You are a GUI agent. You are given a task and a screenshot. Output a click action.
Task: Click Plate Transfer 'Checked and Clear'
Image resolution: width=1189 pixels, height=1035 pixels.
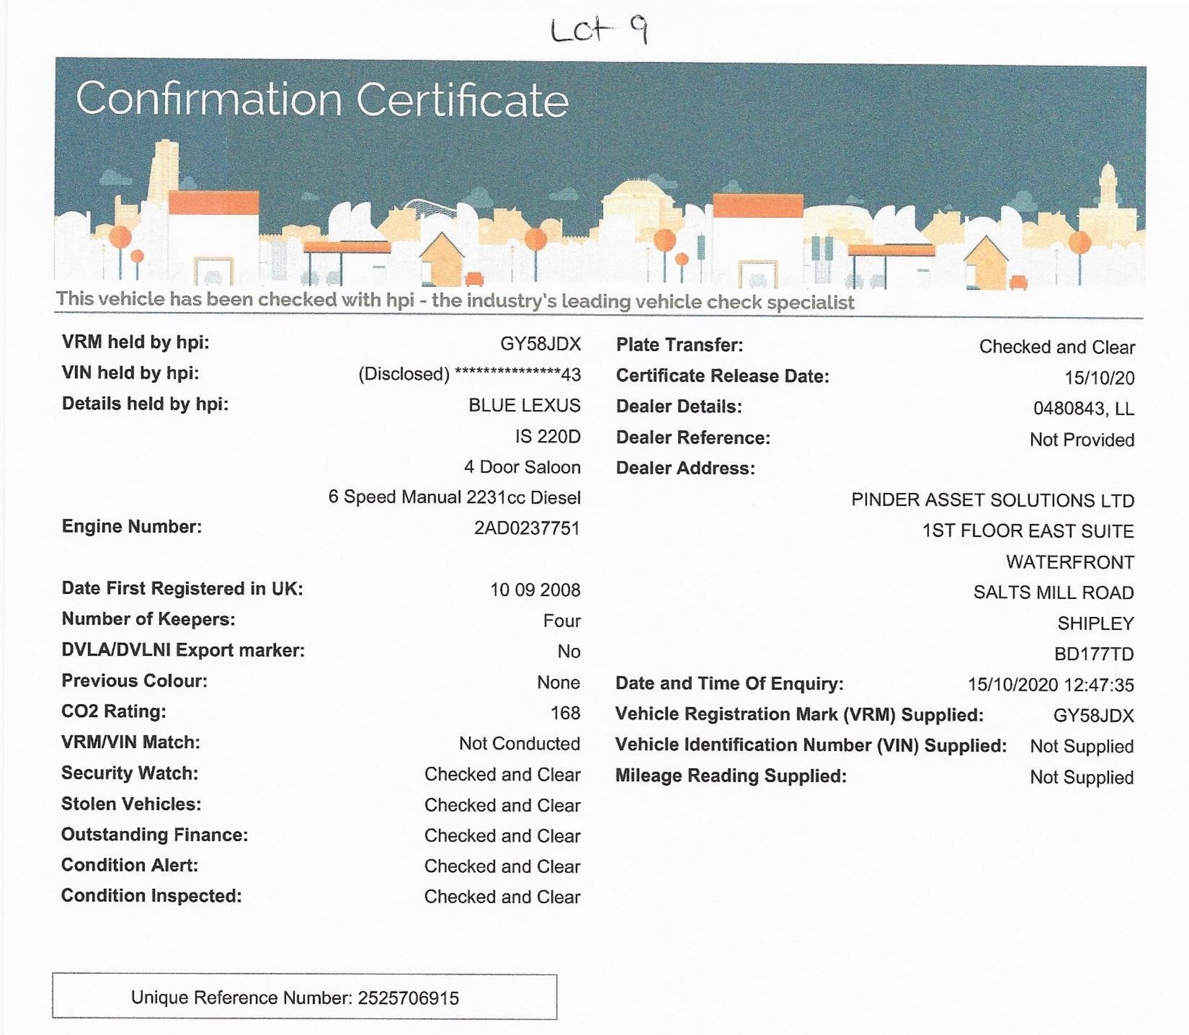[1057, 347]
